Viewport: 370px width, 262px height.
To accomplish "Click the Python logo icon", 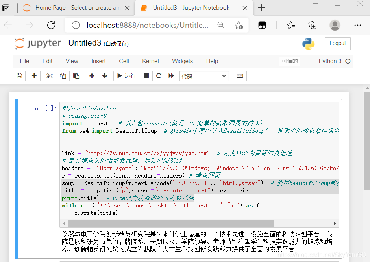I will (309, 44).
